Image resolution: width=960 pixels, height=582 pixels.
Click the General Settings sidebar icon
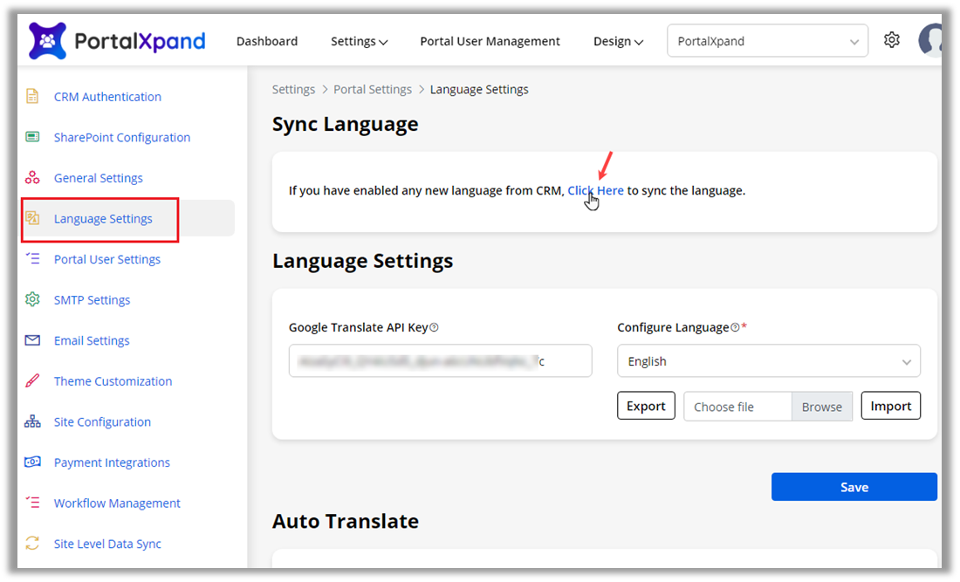[x=32, y=178]
